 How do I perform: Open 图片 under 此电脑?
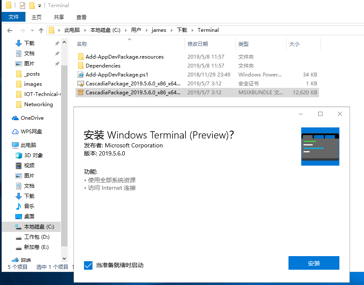click(x=29, y=176)
